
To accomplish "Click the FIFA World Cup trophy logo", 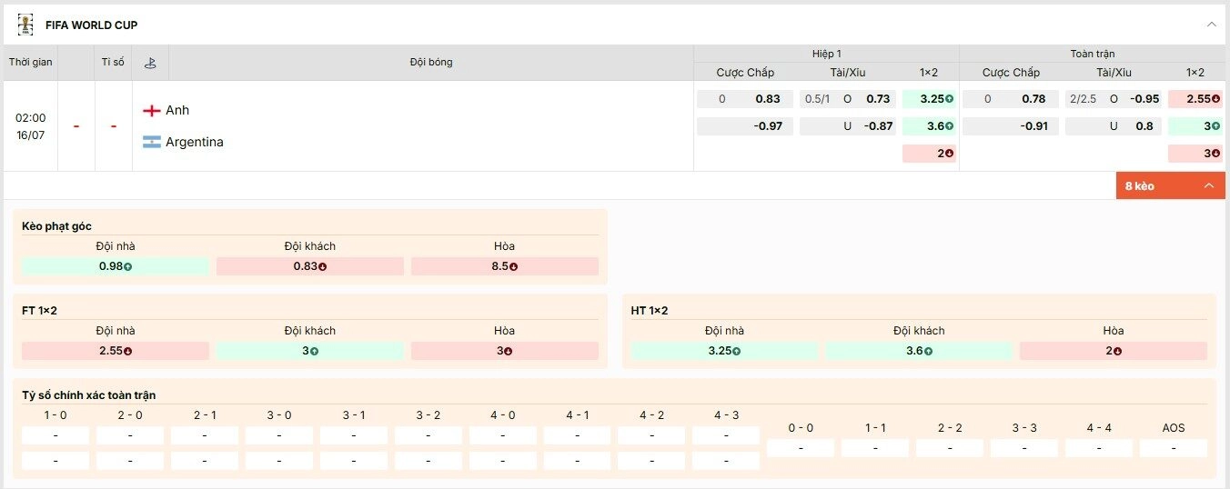I will click(x=25, y=25).
